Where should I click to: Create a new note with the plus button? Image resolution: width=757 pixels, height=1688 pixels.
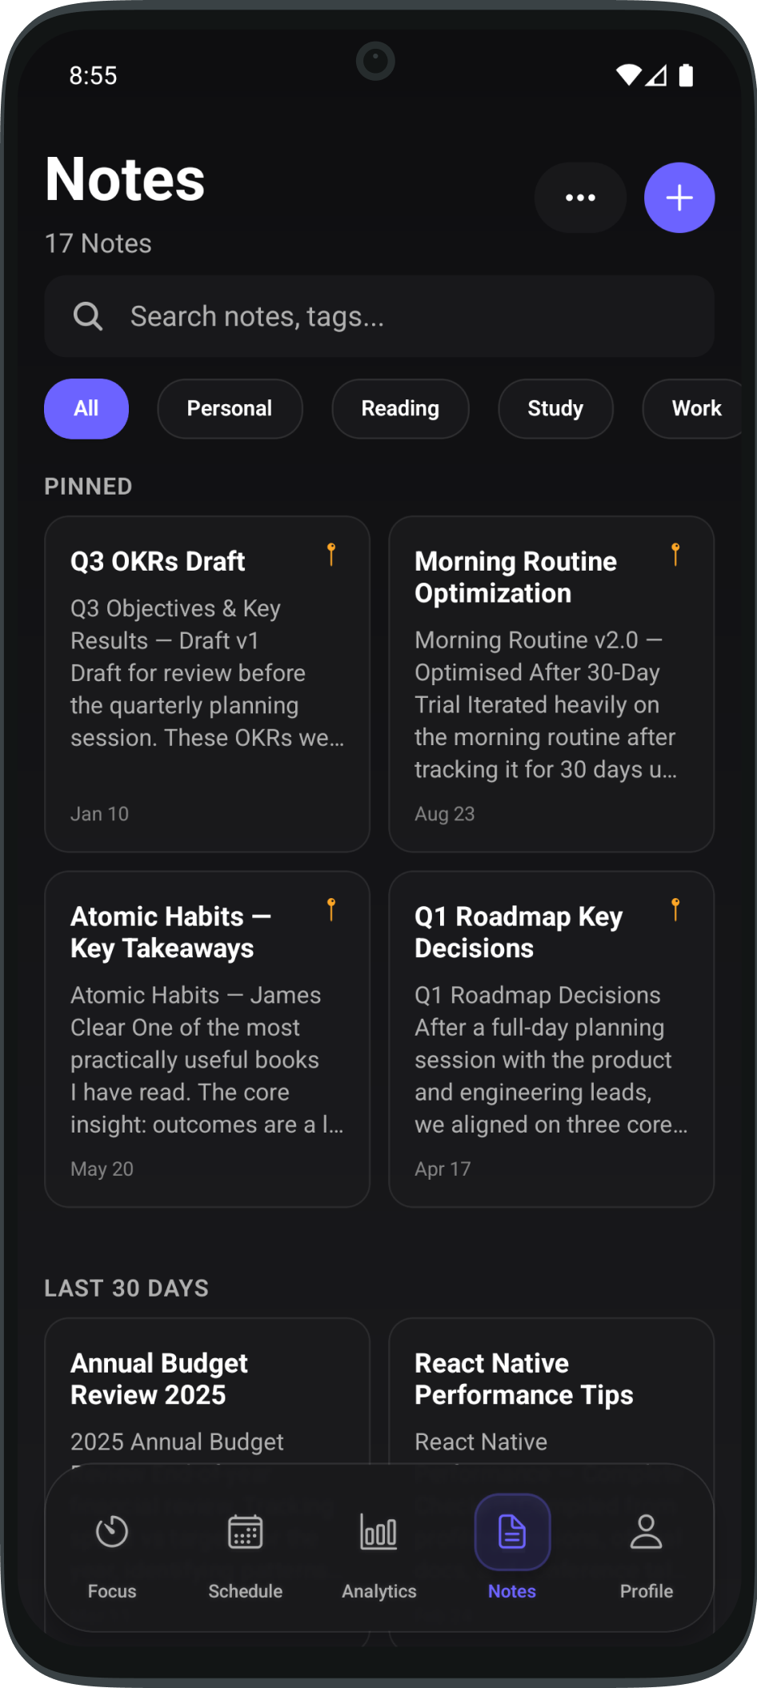[x=679, y=197]
